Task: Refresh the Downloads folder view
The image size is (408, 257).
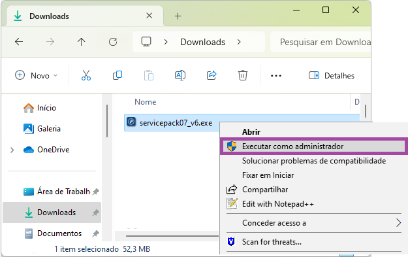Action: (x=113, y=42)
